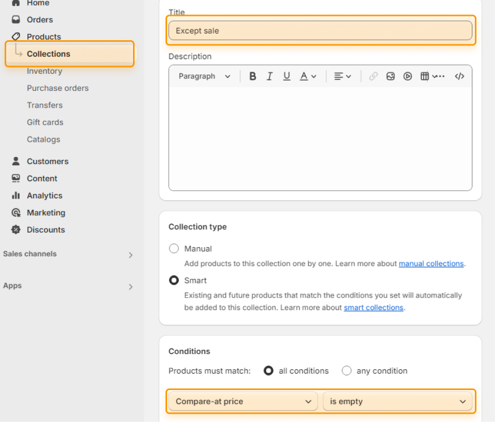Open Gift cards in the sidebar
Screen dimensions: 495x422
pos(45,122)
